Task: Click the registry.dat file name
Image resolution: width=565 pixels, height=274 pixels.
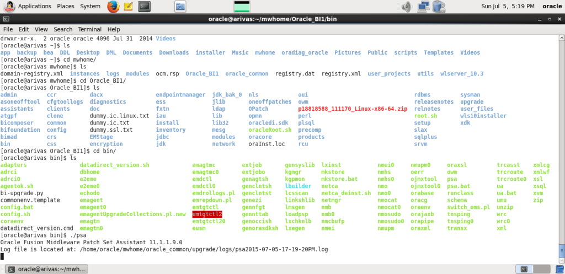Action: point(295,73)
